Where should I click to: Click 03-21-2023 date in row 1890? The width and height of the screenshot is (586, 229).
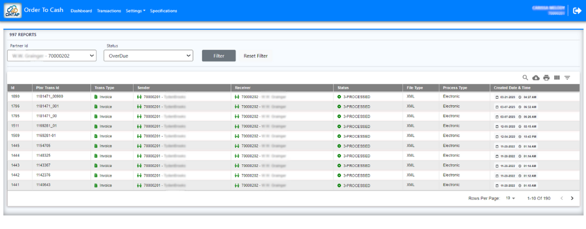click(x=507, y=97)
